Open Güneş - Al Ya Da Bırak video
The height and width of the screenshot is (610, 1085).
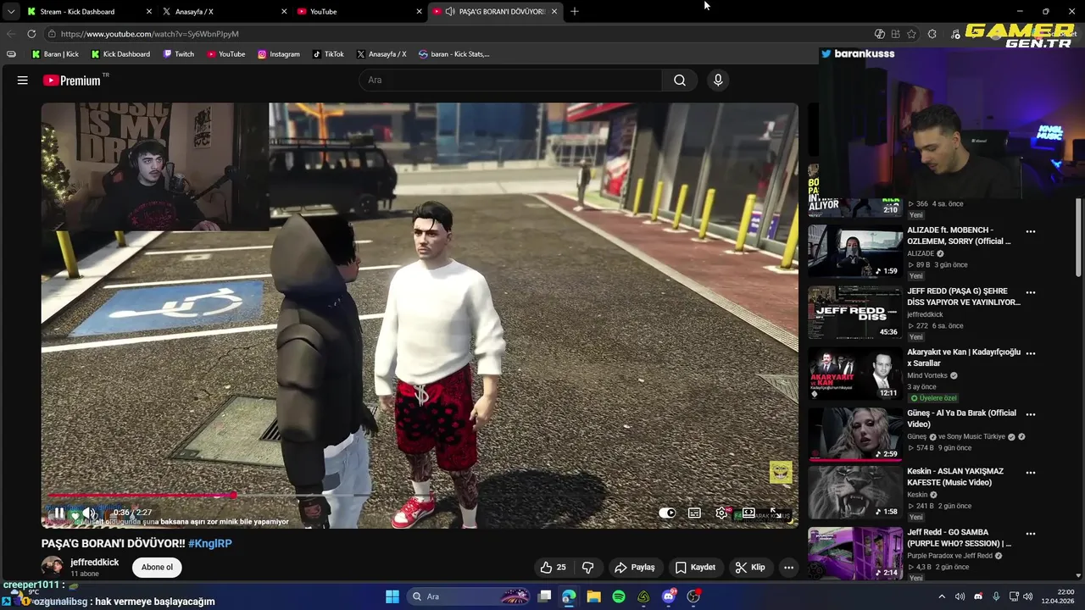[x=854, y=434]
